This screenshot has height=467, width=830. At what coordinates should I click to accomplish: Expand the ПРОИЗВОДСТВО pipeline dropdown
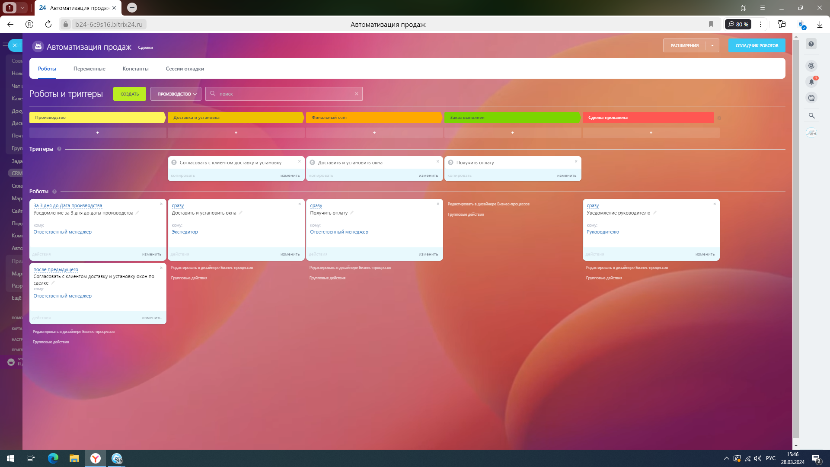pyautogui.click(x=176, y=94)
